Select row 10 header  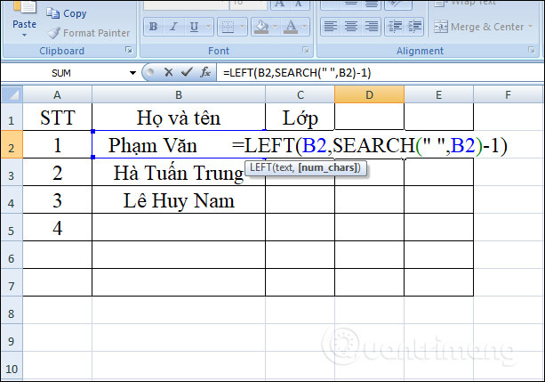coord(12,366)
